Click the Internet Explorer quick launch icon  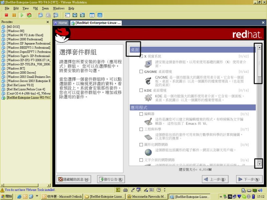coord(19,197)
